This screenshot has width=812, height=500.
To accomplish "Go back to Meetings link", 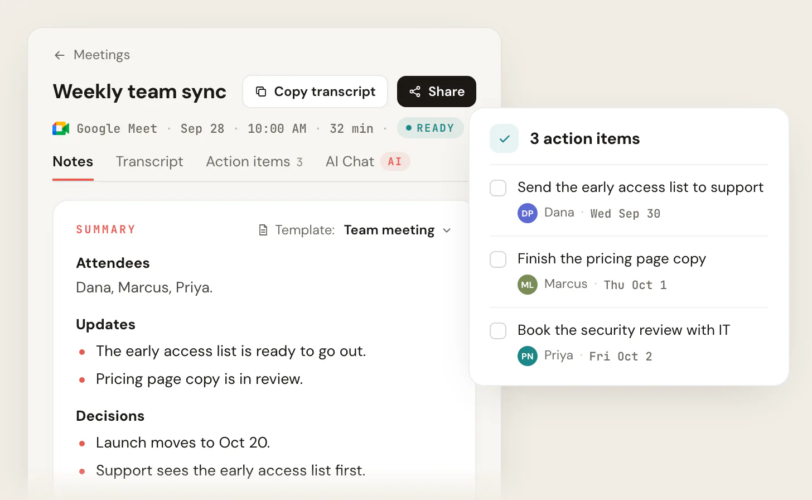I will 101,55.
